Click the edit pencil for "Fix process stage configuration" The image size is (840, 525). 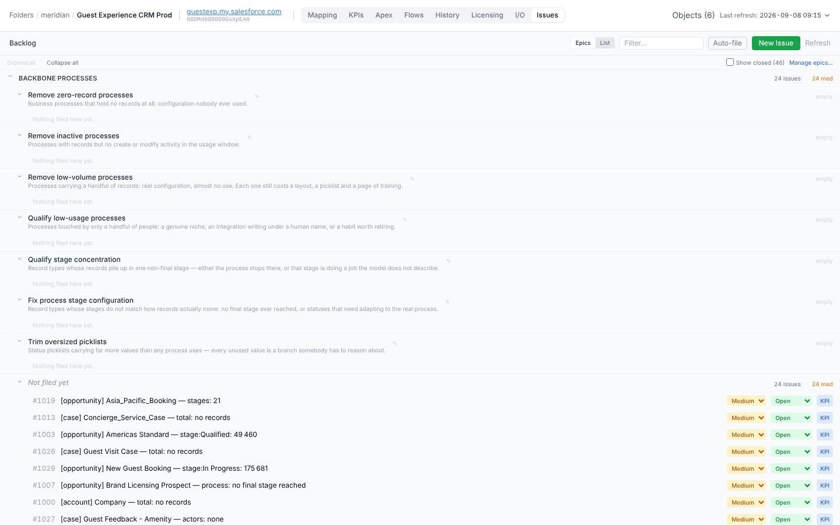point(447,302)
